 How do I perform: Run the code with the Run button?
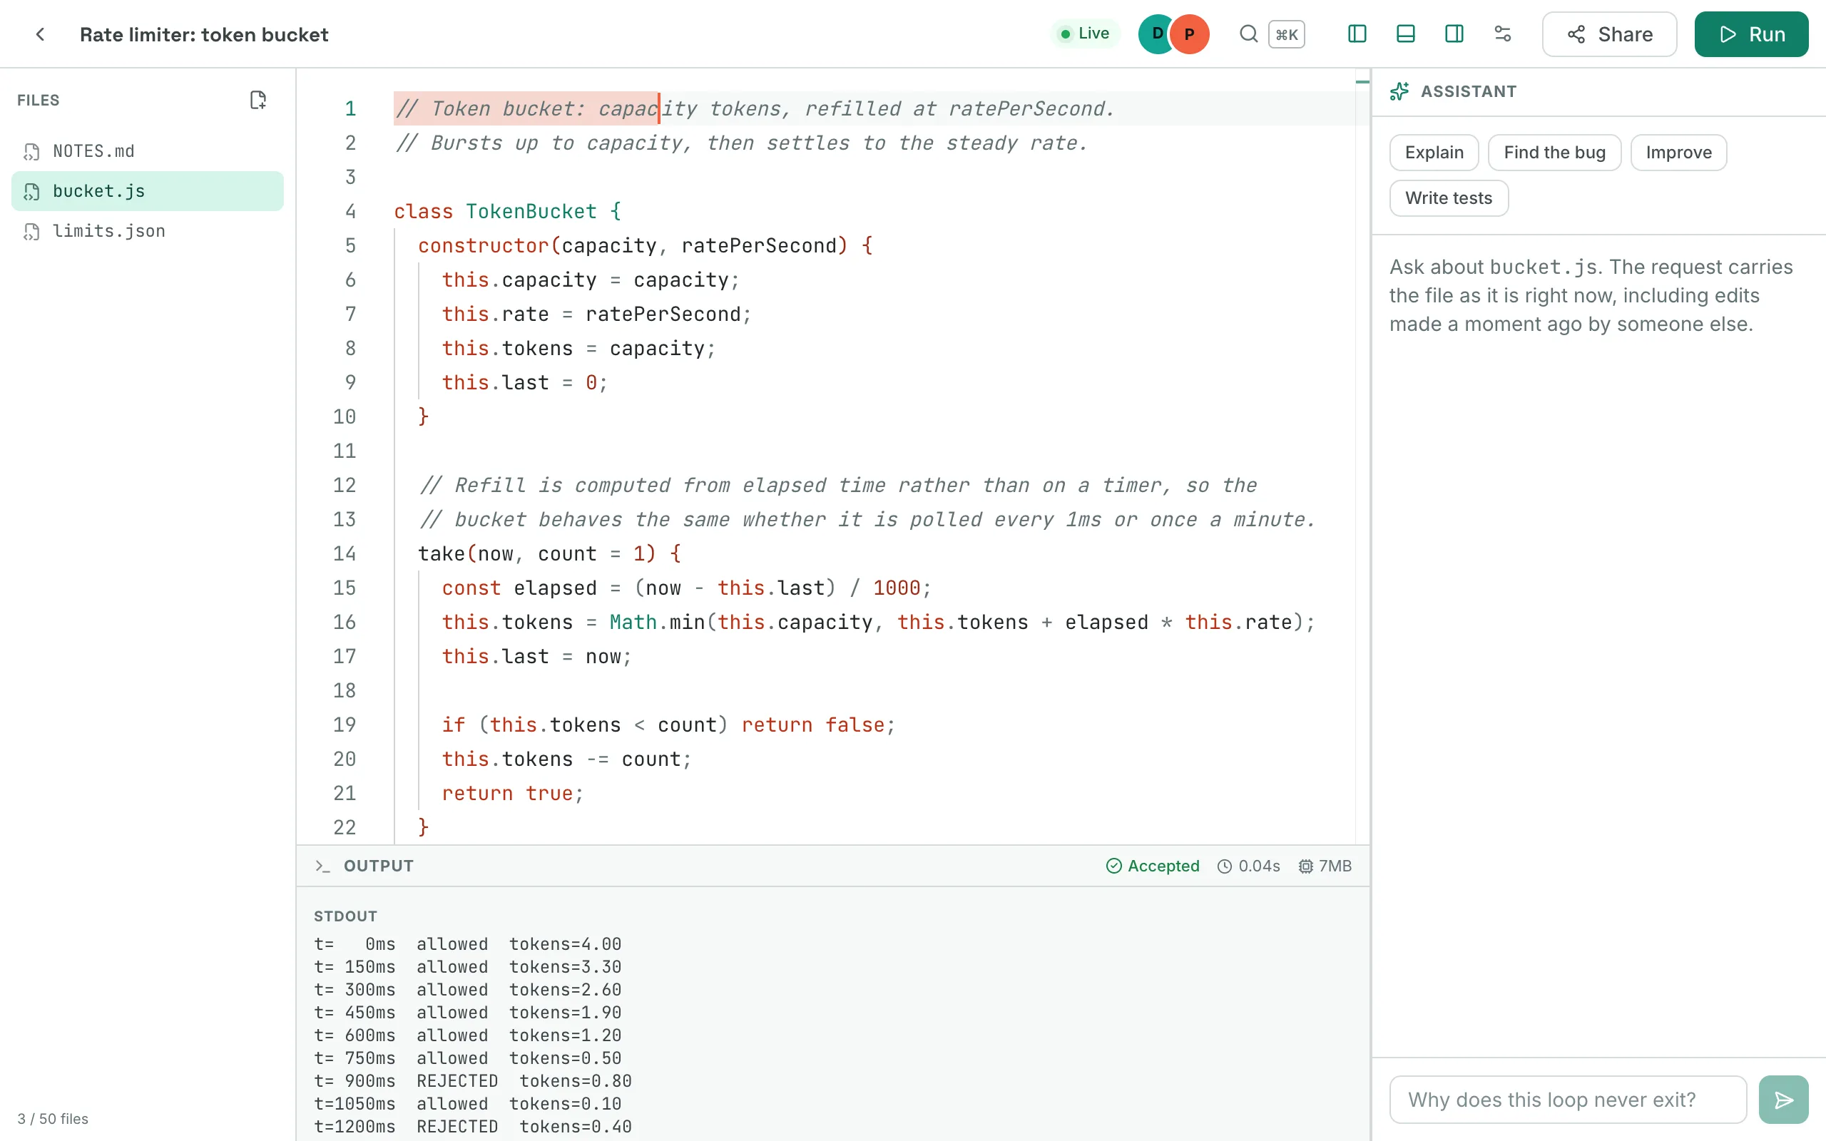pos(1750,35)
